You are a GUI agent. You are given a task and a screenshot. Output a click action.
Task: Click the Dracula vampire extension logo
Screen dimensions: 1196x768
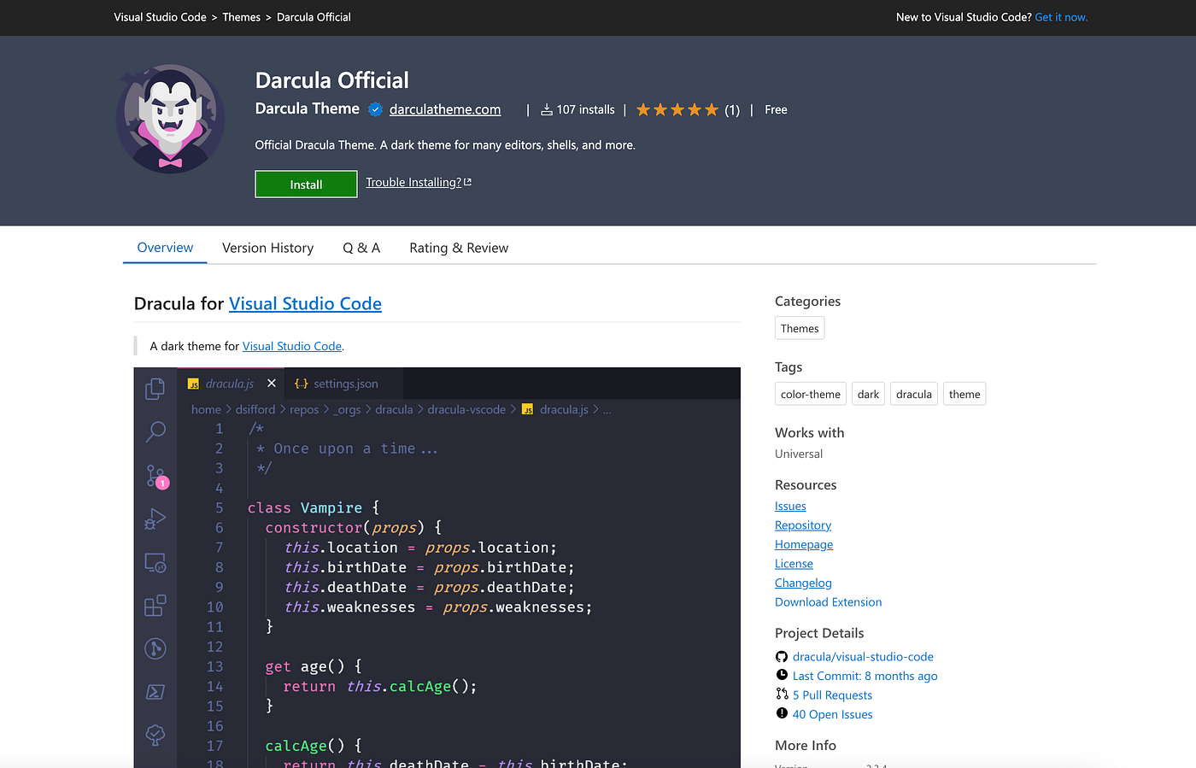[x=171, y=119]
